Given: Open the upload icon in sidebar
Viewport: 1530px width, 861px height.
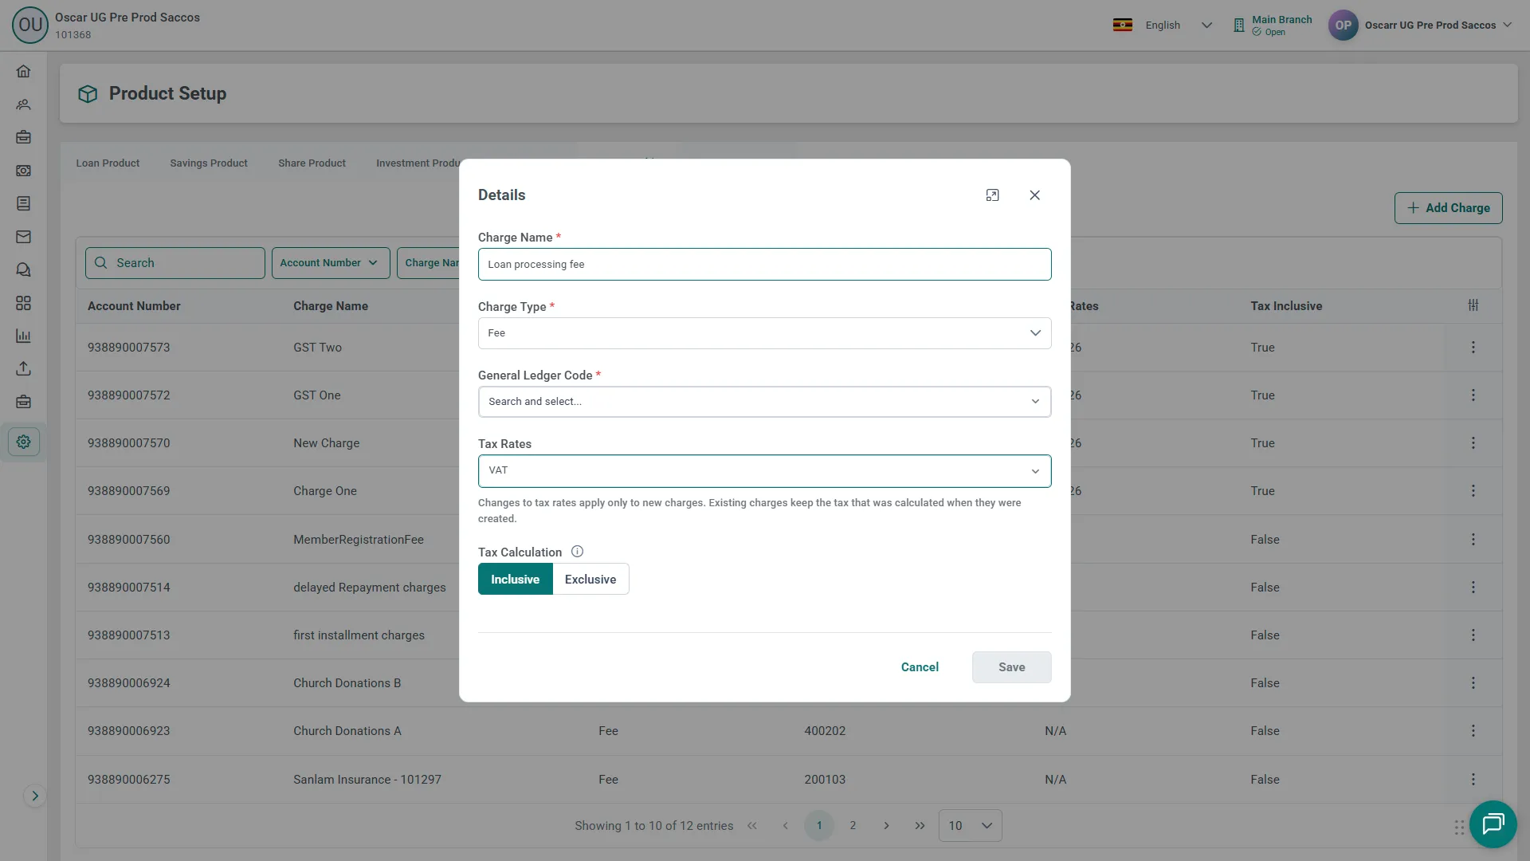Looking at the screenshot, I should [23, 369].
